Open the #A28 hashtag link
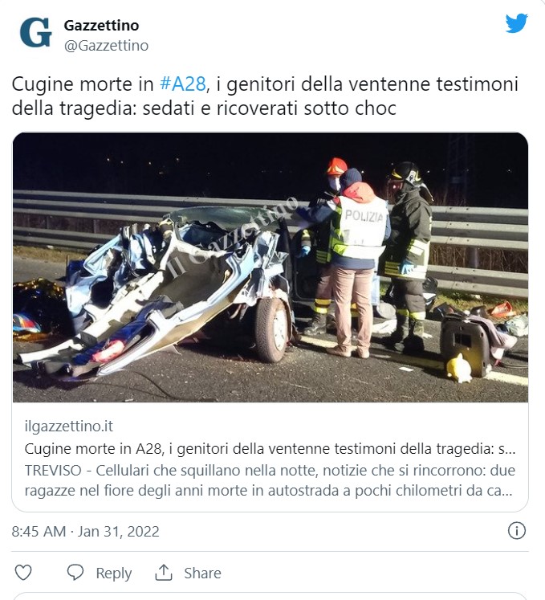 pyautogui.click(x=183, y=84)
